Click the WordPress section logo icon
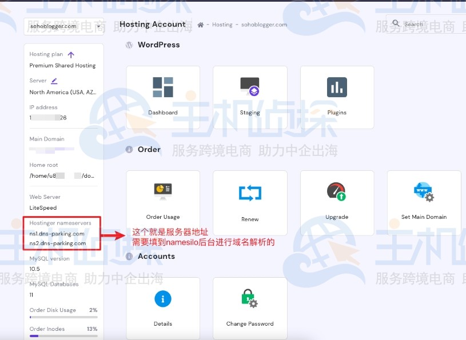Image resolution: width=466 pixels, height=340 pixels. pos(129,45)
